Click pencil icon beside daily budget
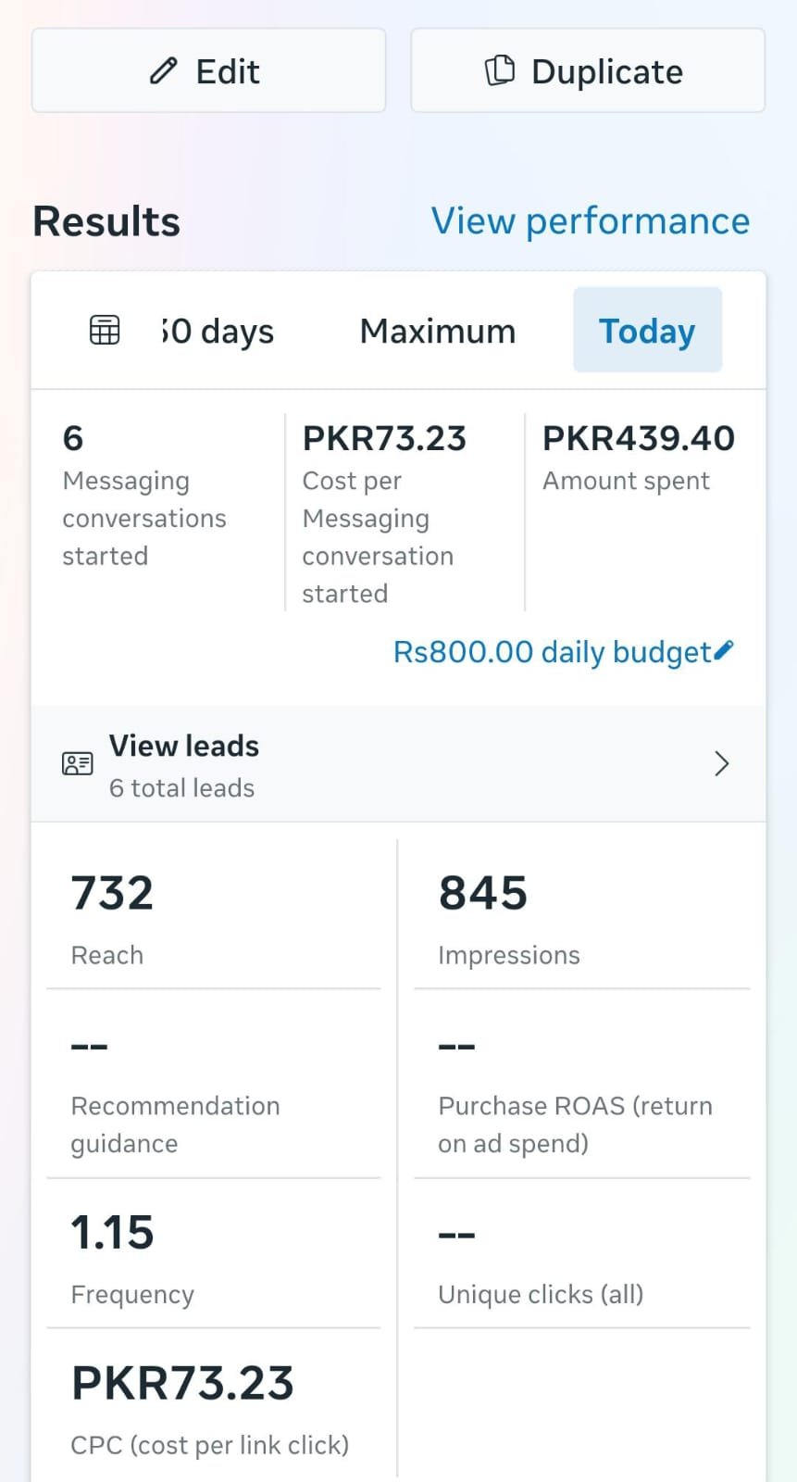This screenshot has width=797, height=1482. tap(724, 650)
